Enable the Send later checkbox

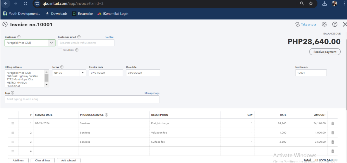tap(60, 50)
